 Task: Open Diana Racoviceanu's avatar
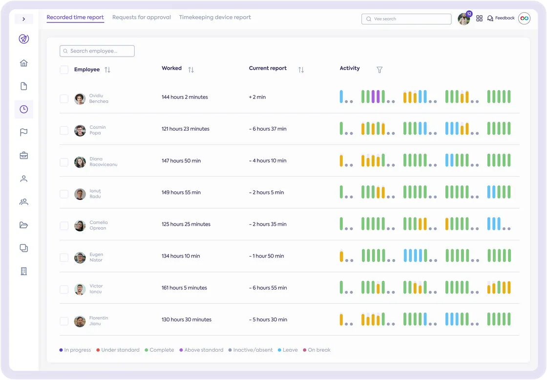point(80,162)
